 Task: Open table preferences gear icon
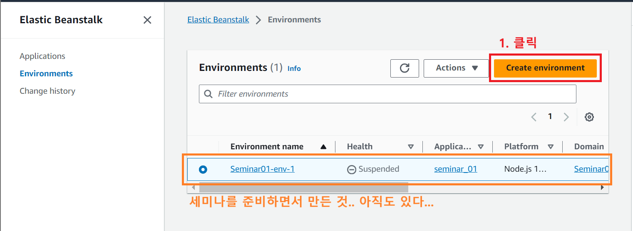click(x=589, y=117)
